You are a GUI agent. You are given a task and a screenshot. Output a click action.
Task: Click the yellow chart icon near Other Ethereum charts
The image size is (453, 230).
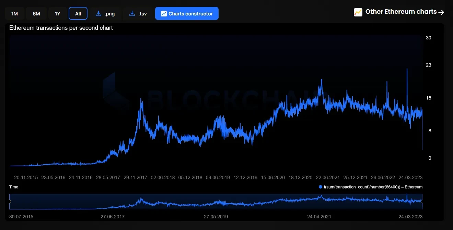coord(358,12)
